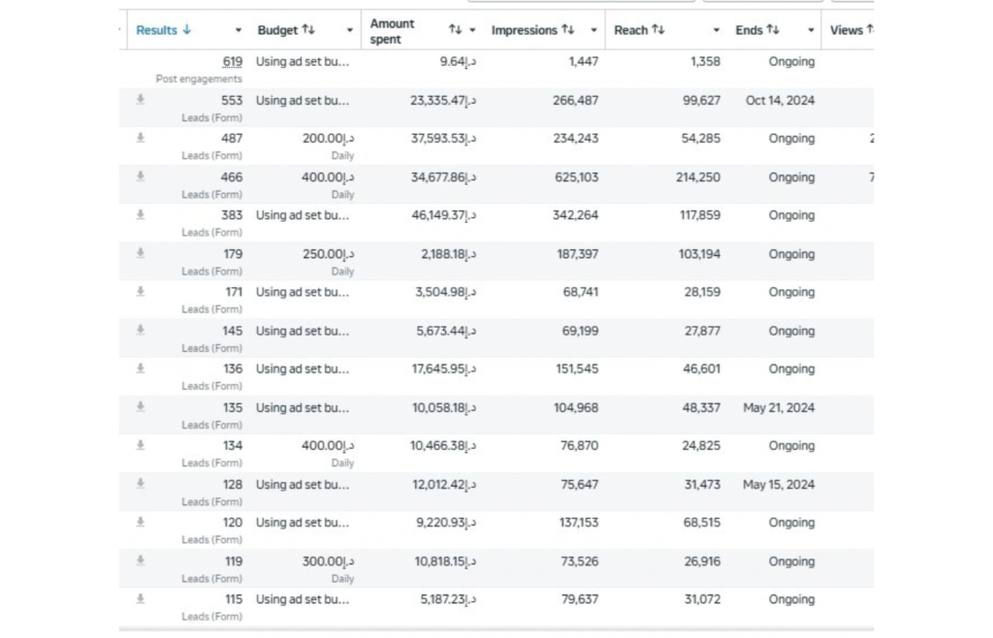This screenshot has height=638, width=993.
Task: Click download icon beside the 466 leads row
Action: [x=141, y=176]
